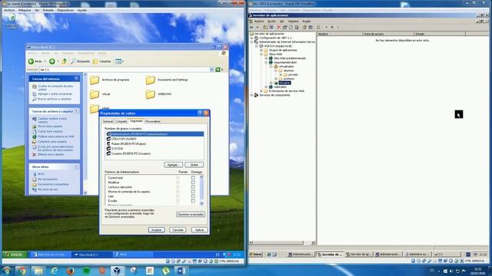Open Word from the Windows 7 taskbar

point(181,271)
